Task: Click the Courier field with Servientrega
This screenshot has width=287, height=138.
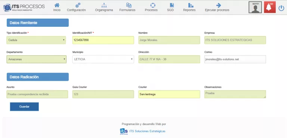Action: 169,94
